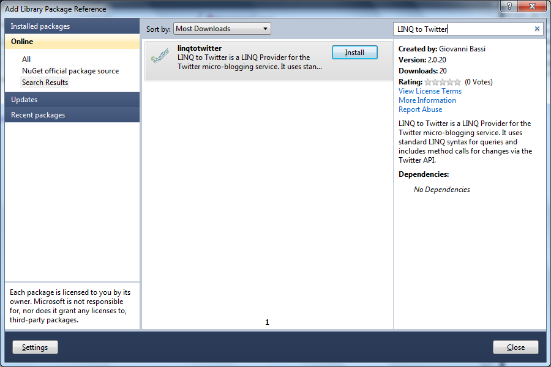This screenshot has width=551, height=367.
Task: Click the Downloads: 20 text
Action: click(422, 71)
